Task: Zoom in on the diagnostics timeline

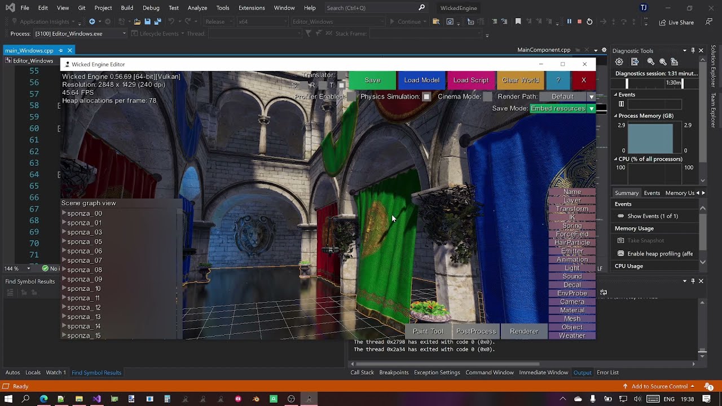Action: pyautogui.click(x=651, y=62)
